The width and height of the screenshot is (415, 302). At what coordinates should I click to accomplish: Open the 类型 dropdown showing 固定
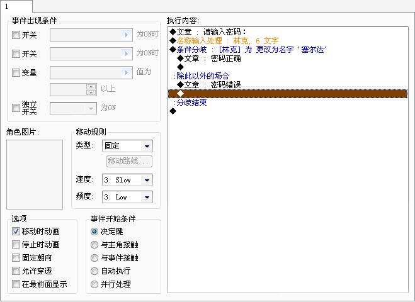point(127,146)
